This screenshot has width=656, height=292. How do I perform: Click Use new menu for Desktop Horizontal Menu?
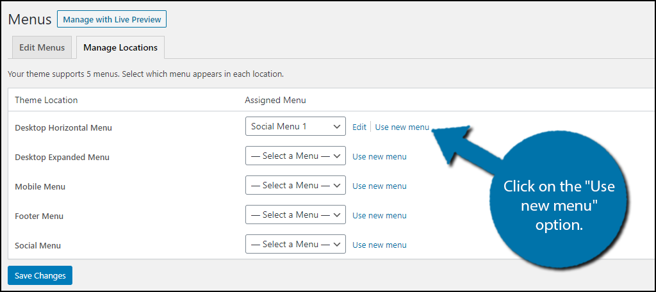click(402, 127)
